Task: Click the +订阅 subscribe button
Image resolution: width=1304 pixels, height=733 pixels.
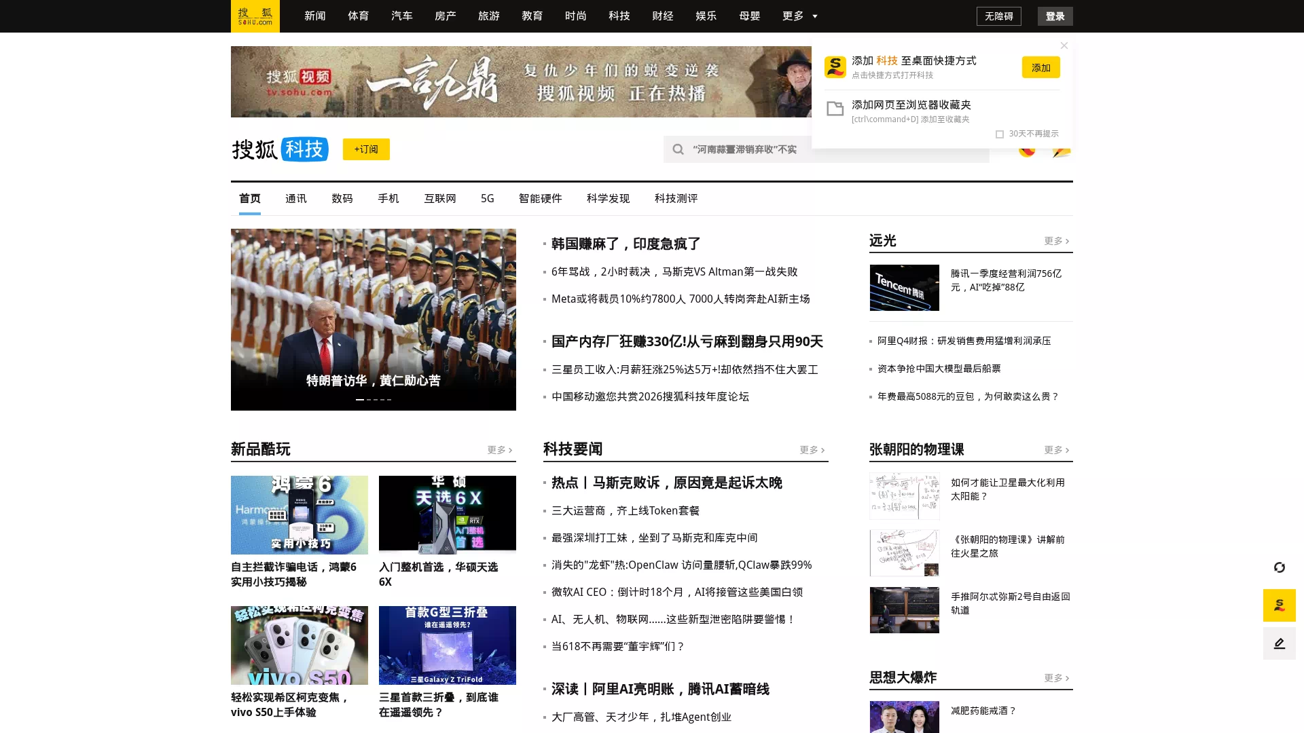Action: click(366, 149)
